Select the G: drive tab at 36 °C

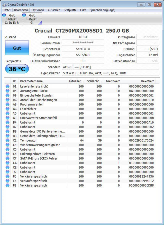[x=32, y=19]
